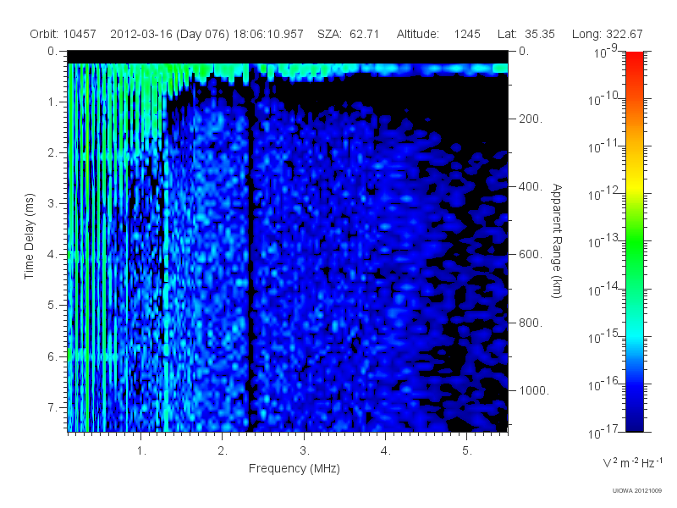Screen dimensions: 677x508
Task: Click the 10^-12 colorbar tick label
Action: [605, 194]
